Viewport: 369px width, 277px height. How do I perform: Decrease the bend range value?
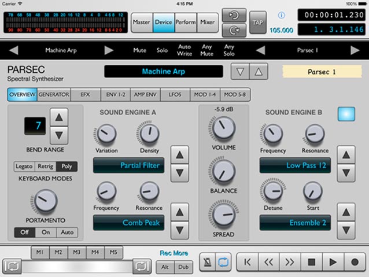59,135
